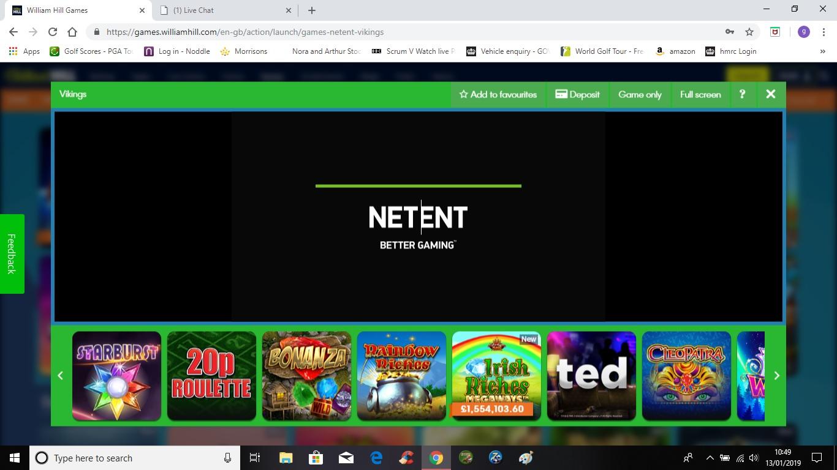Close the Vikings game overlay
Screen dimensions: 837x470
[x=771, y=94]
